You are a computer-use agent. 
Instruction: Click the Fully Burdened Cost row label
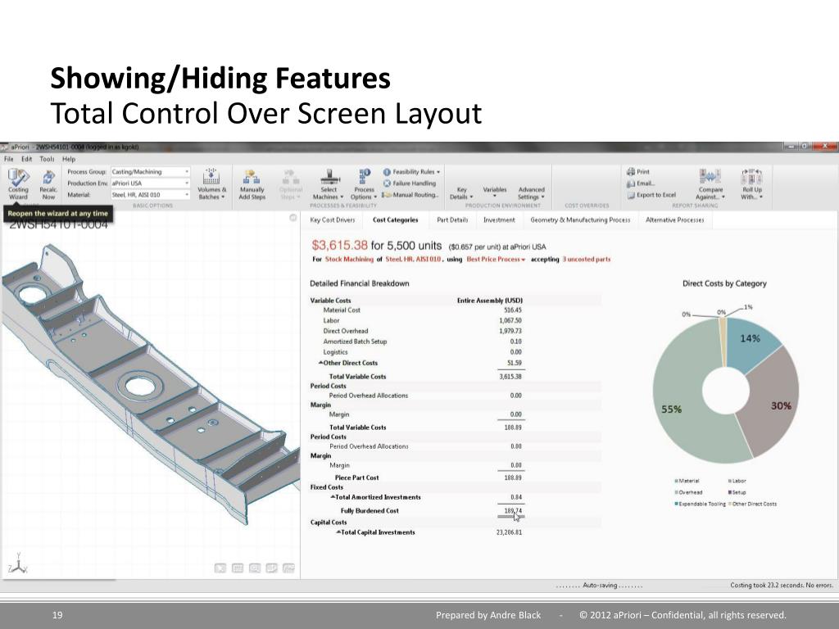click(370, 511)
